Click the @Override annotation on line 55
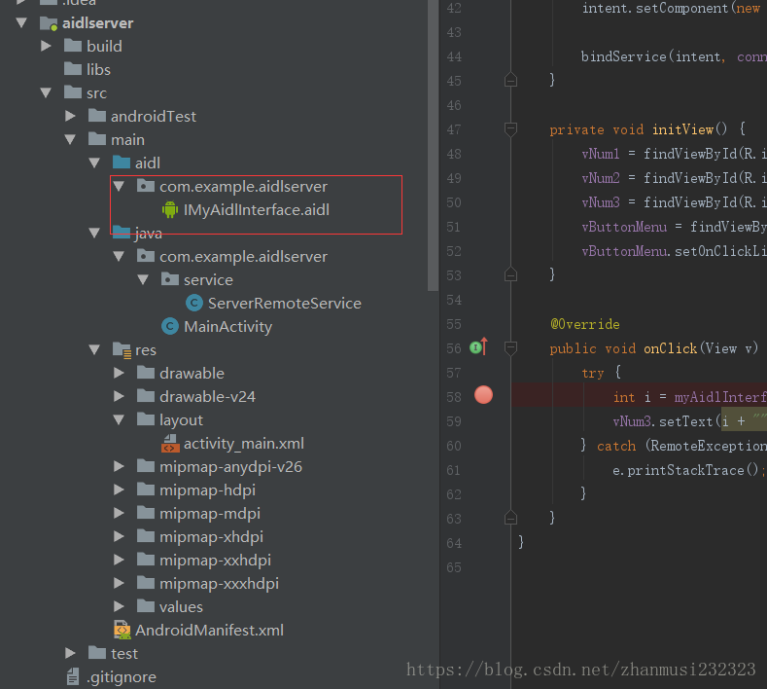Viewport: 767px width, 689px height. tap(585, 324)
